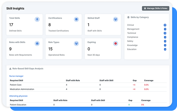Click the Operational Roles caption
This screenshot has height=111, width=177.
(x=57, y=55)
